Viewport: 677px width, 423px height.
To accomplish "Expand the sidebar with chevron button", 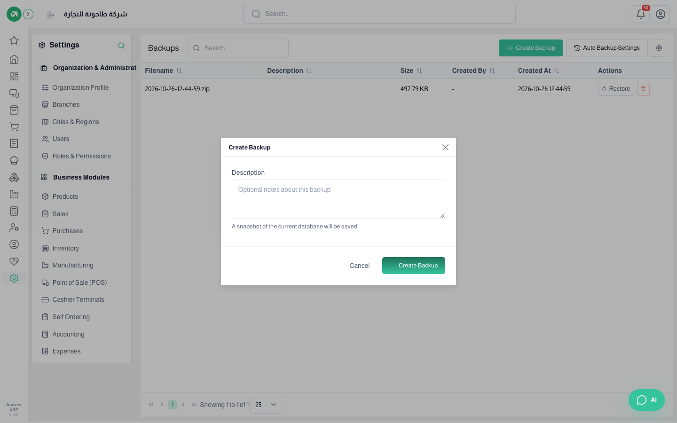I will [28, 14].
